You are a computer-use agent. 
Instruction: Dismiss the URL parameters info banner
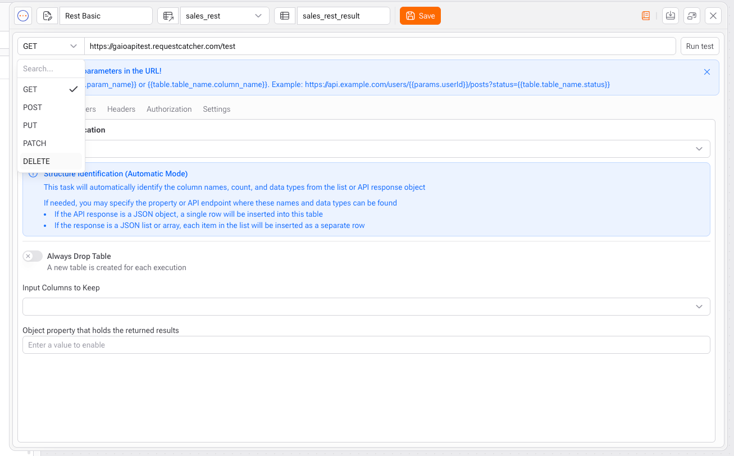point(707,72)
